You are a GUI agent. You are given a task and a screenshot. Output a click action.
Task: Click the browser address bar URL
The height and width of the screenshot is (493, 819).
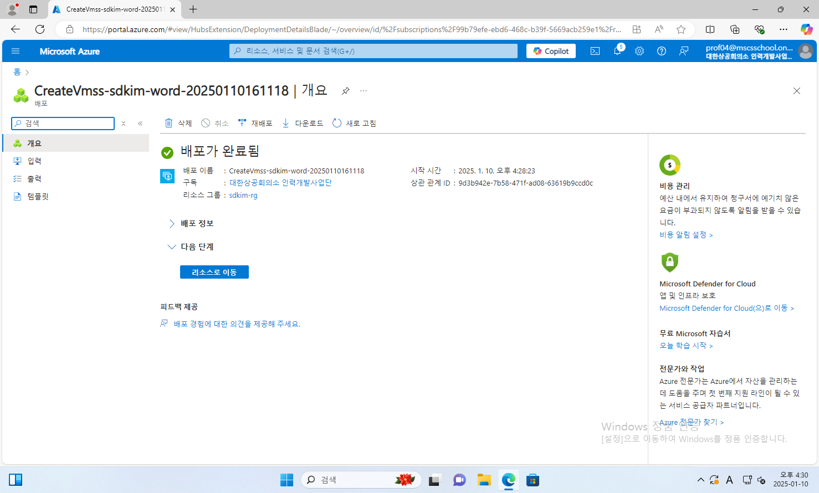[x=352, y=29]
